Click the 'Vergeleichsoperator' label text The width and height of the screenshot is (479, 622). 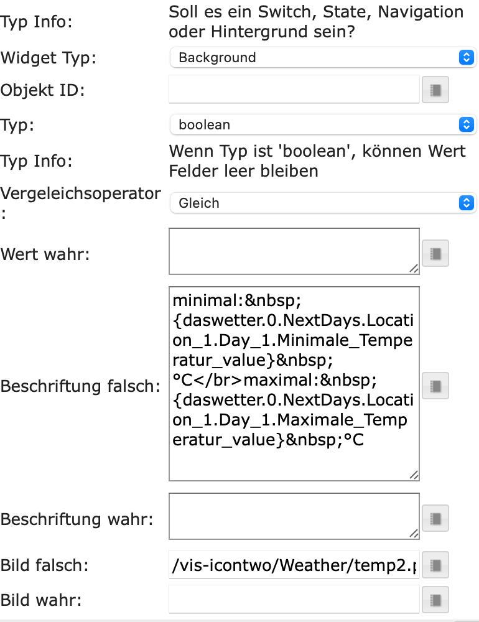point(81,193)
